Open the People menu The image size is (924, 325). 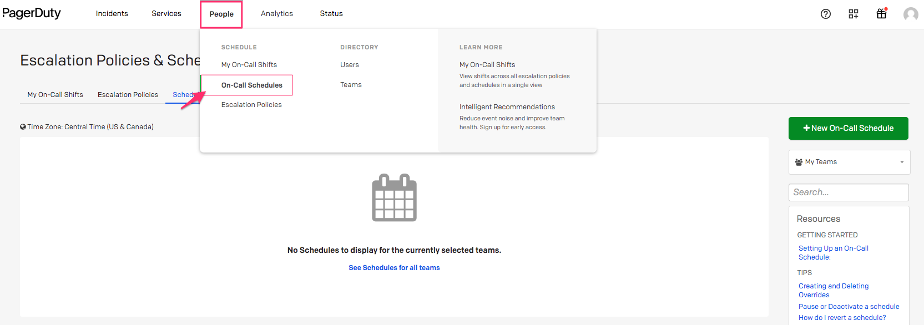point(221,14)
